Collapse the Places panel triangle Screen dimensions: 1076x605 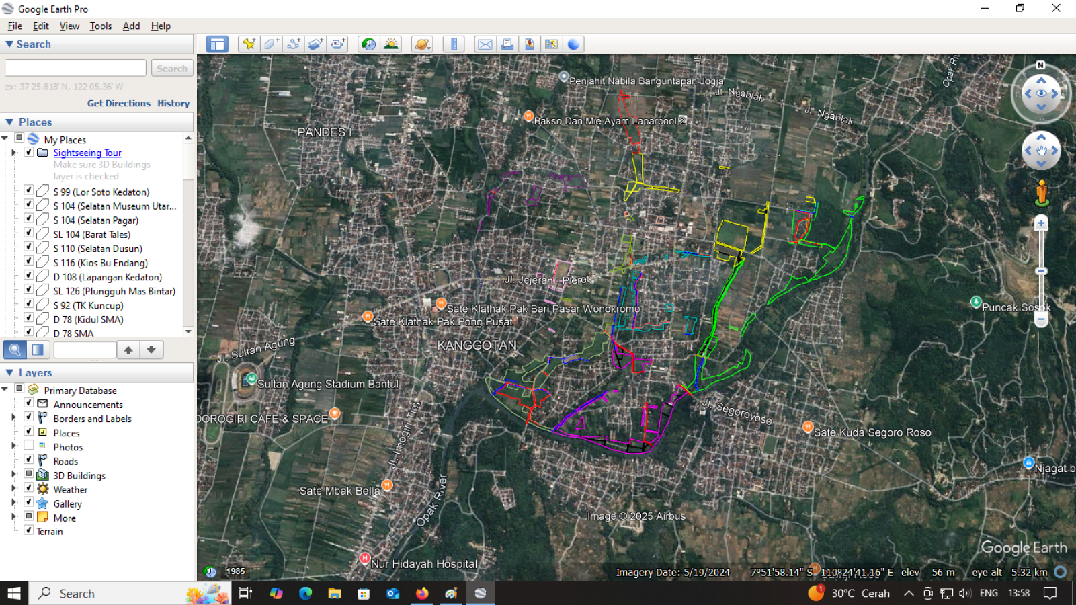pyautogui.click(x=9, y=122)
